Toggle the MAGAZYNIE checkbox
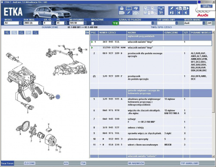The height and width of the screenshot is (167, 216). tap(92, 23)
